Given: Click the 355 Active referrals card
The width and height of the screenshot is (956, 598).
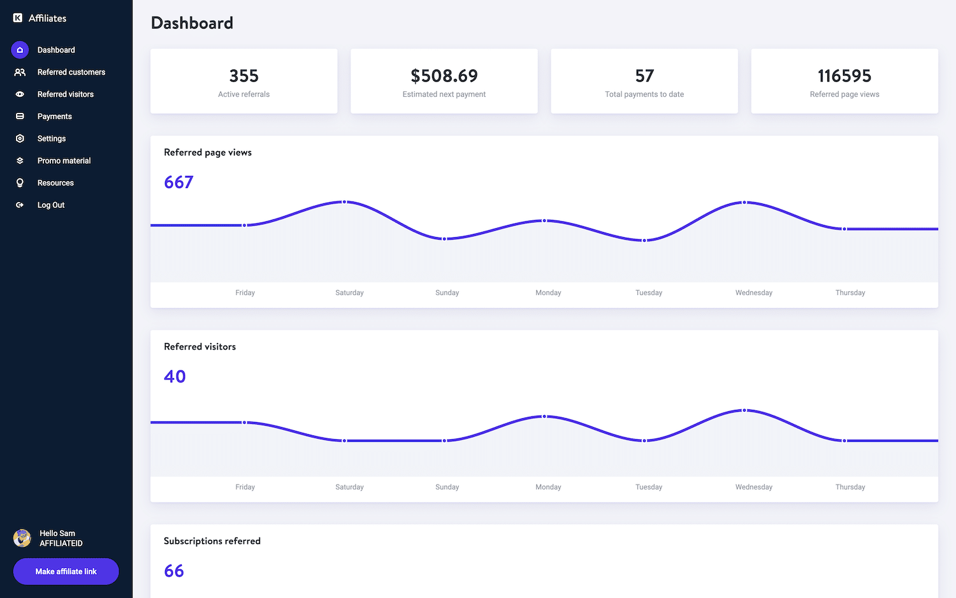Looking at the screenshot, I should [243, 81].
